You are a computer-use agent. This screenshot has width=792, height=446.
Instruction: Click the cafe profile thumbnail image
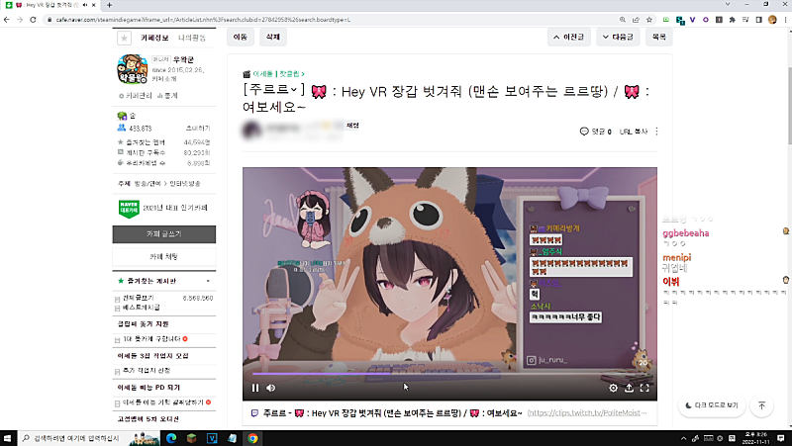tap(133, 68)
